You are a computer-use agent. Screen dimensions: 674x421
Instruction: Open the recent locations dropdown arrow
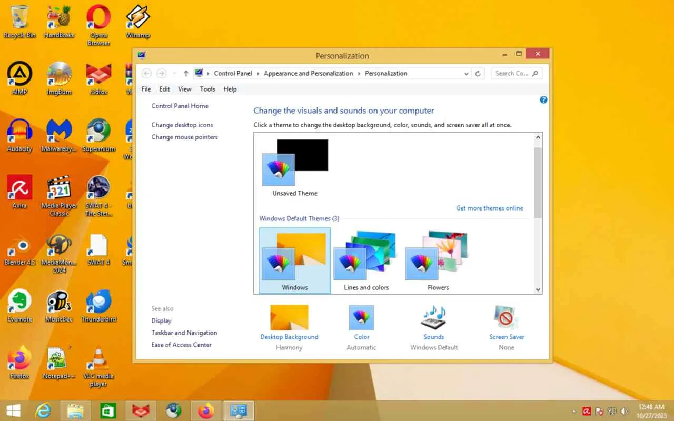174,74
